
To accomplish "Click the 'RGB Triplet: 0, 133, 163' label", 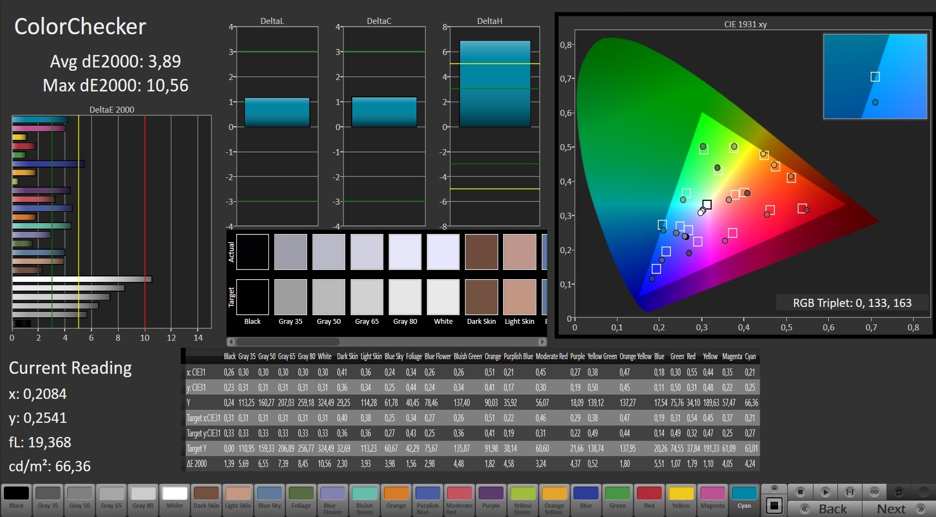I will (852, 303).
